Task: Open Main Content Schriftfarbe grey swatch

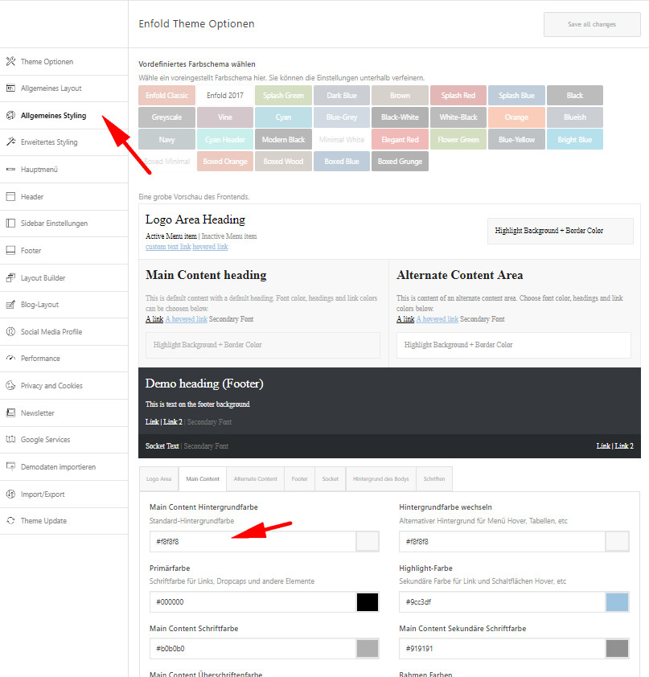Action: tap(368, 649)
